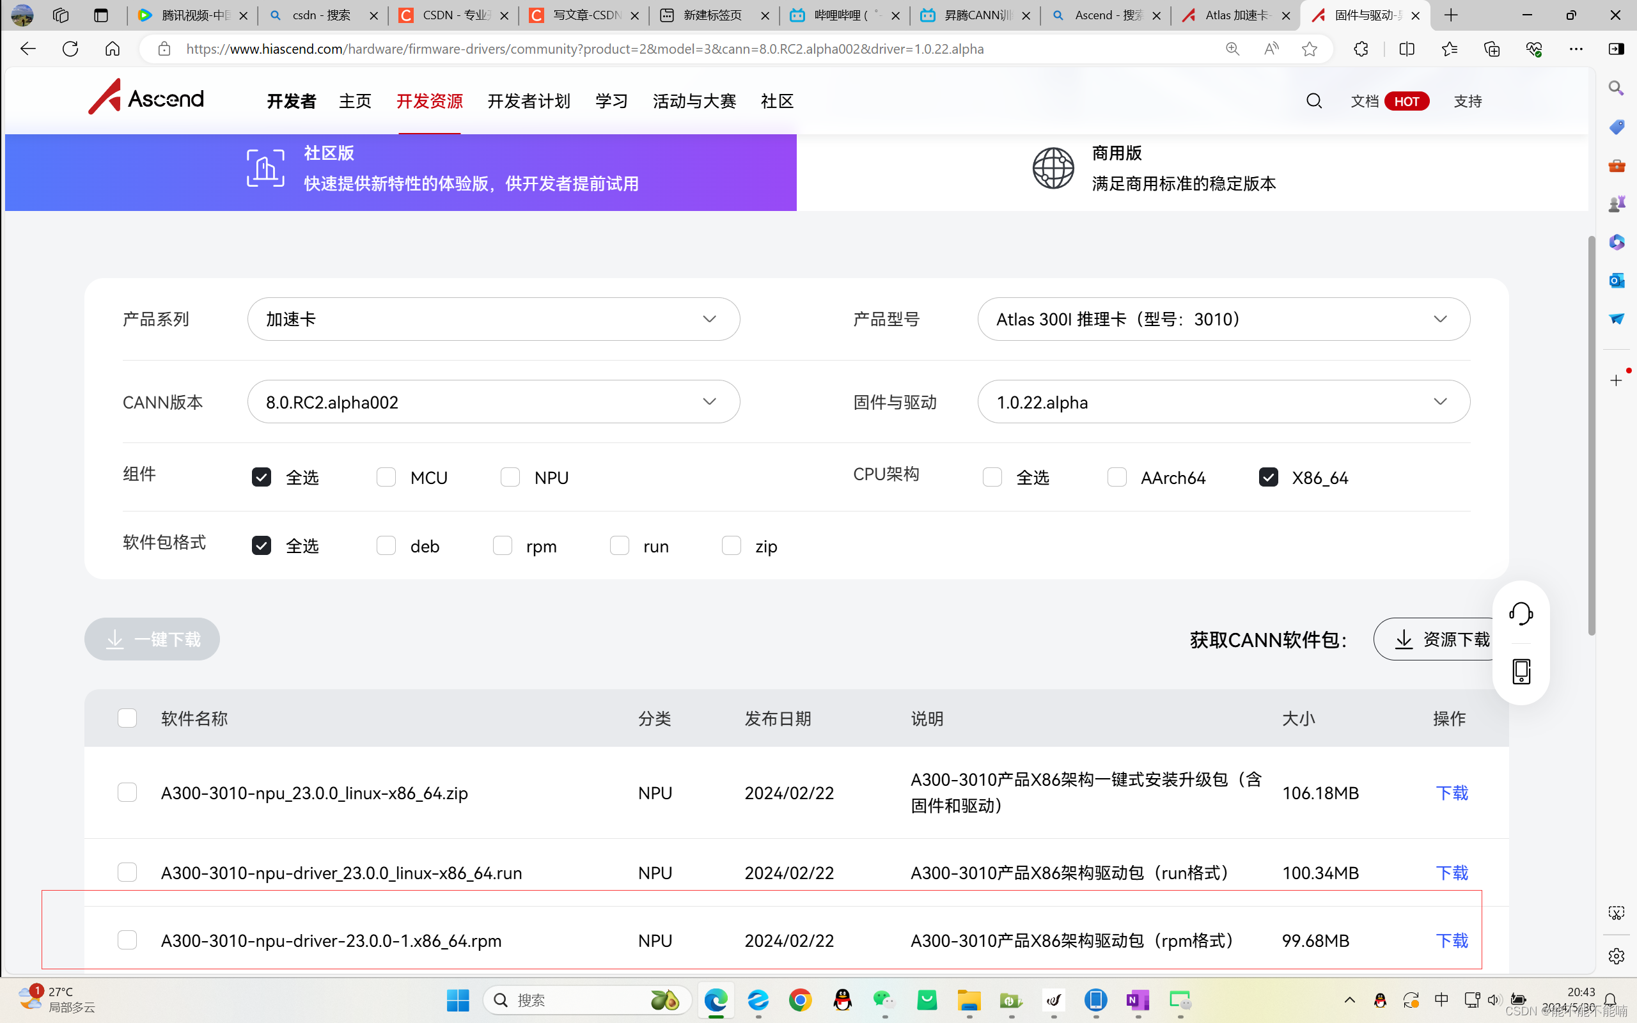
Task: Open the Edge split screen icon
Action: (1406, 49)
